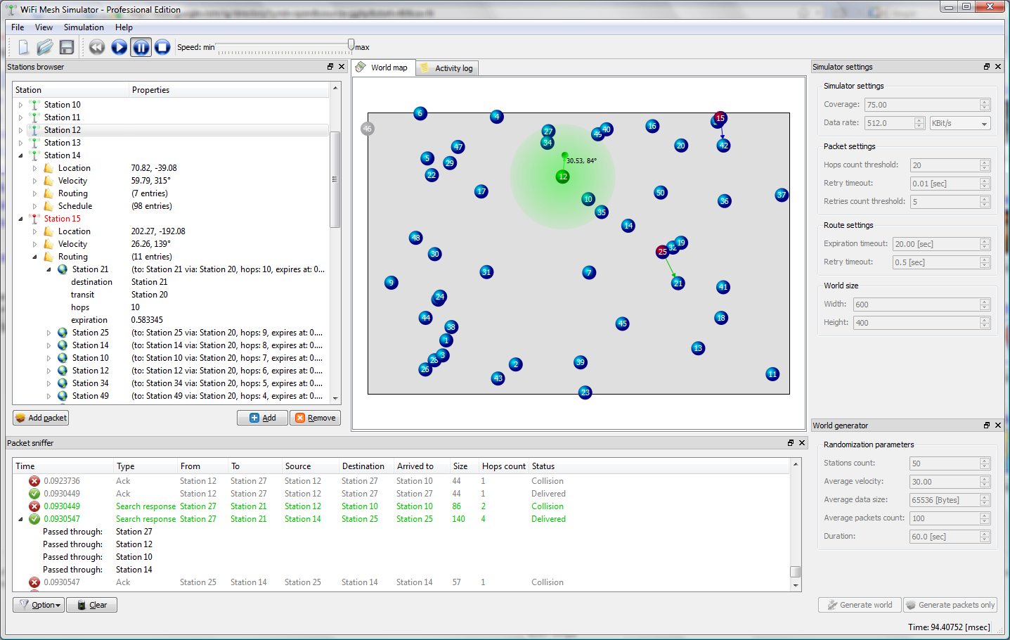The image size is (1010, 640).
Task: Start simulation with the Play button
Action: [x=119, y=47]
